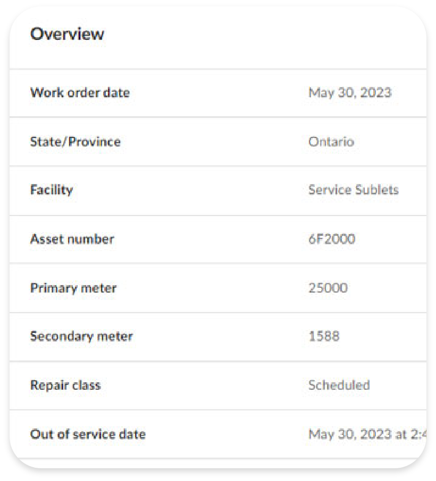Viewport: 436px width, 481px height.
Task: Select the Work order date label
Action: click(80, 92)
